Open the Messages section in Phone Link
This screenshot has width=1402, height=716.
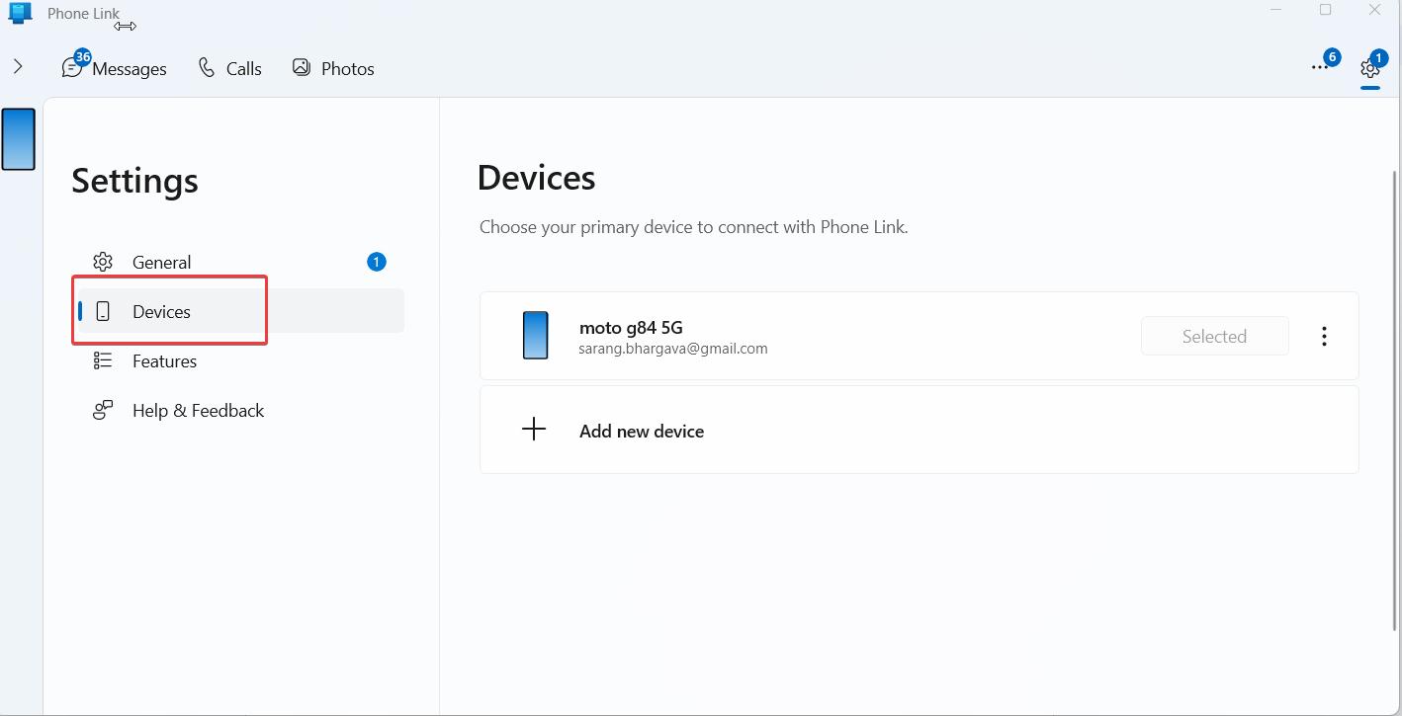[130, 68]
